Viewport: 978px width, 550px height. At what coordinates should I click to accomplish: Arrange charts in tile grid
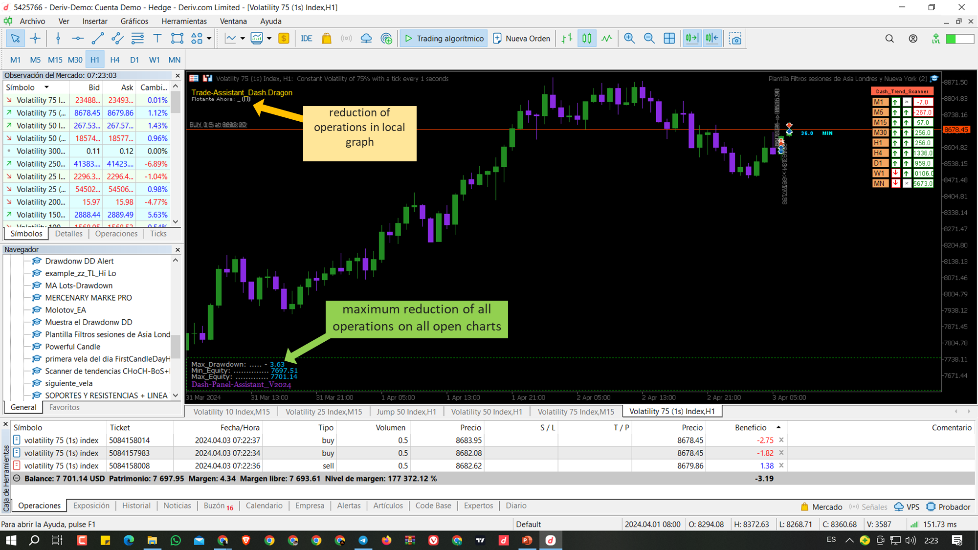[x=669, y=39]
